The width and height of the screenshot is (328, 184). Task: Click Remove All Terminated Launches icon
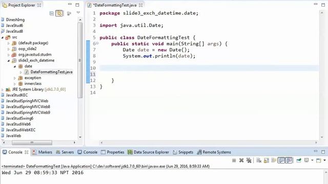coord(249,160)
